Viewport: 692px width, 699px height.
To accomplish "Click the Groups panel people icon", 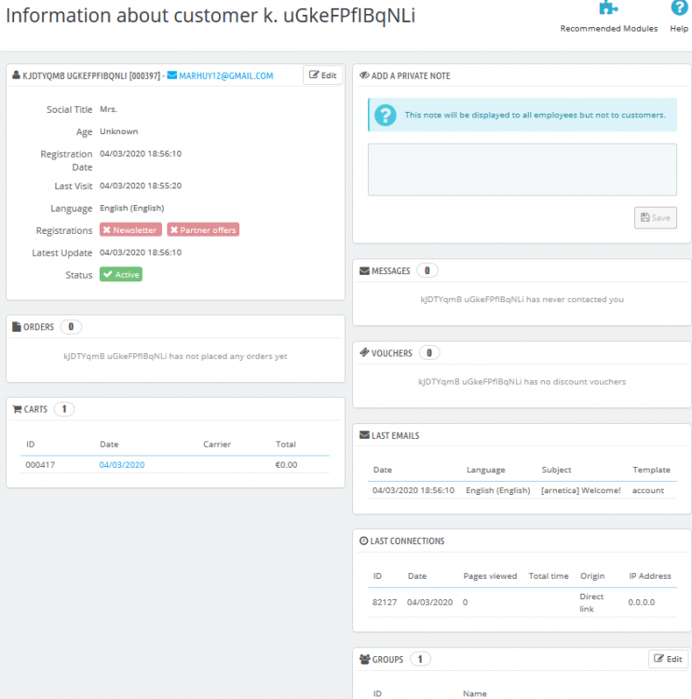I will tap(365, 659).
